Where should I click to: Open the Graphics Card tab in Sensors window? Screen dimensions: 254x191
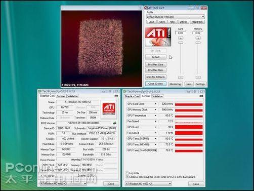tap(132, 96)
